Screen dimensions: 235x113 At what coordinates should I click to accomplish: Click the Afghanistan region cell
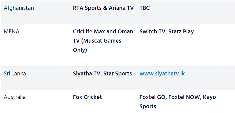[19, 8]
